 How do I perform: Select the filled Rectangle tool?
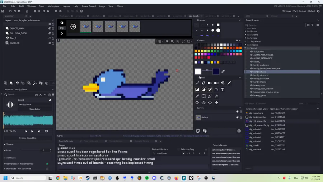coord(197,90)
